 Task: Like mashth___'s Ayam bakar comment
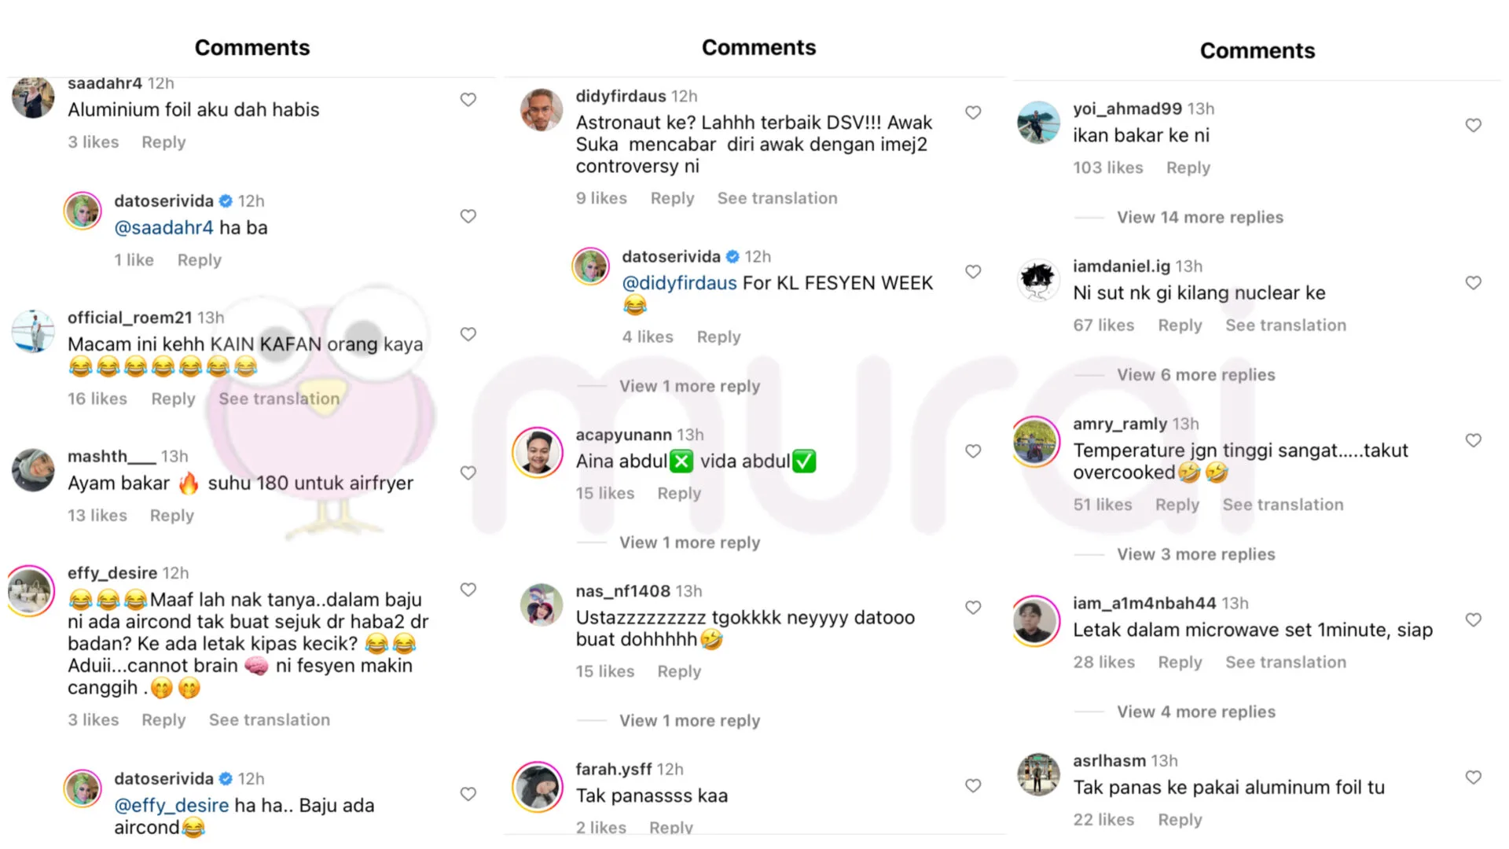tap(468, 473)
